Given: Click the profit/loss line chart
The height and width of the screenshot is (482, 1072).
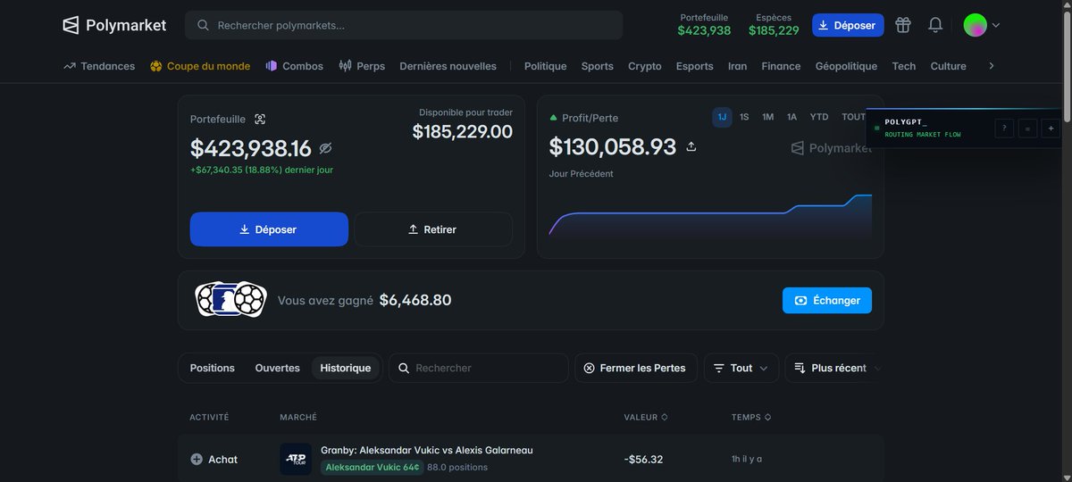Looking at the screenshot, I should 710,214.
